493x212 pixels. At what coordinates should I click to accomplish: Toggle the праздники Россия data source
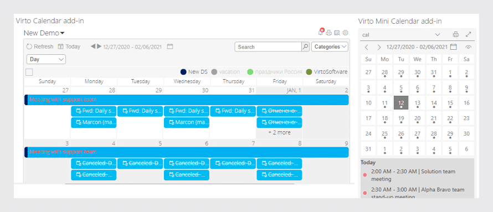pos(275,72)
